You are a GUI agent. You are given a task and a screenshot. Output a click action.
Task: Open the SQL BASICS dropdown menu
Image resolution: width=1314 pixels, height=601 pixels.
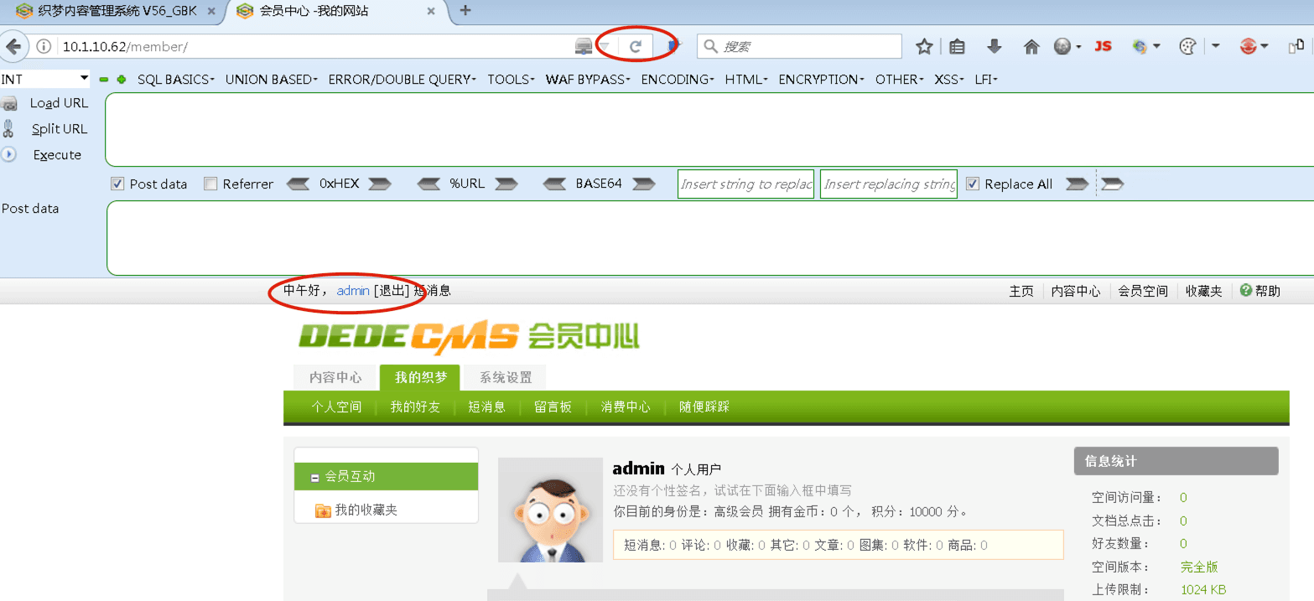tap(176, 80)
